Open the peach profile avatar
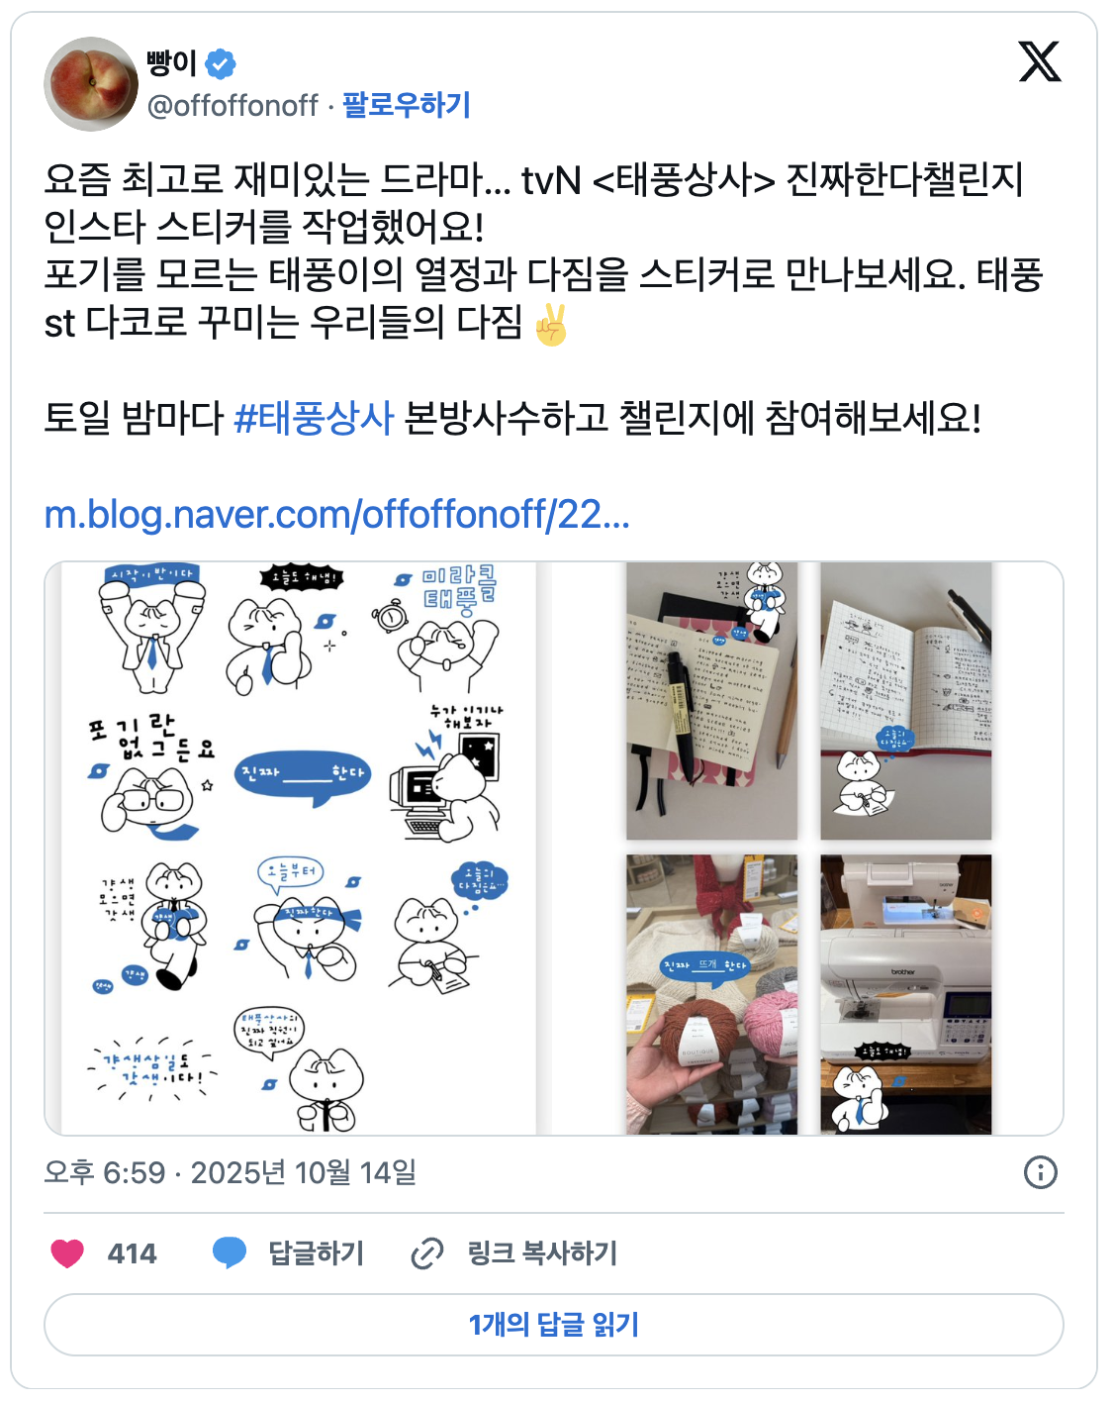This screenshot has height=1402, width=1114. (91, 84)
